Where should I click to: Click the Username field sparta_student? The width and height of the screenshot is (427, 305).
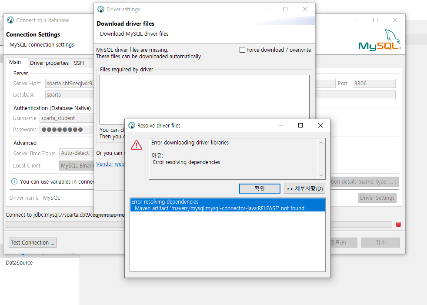67,118
